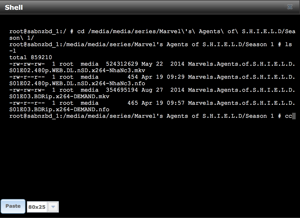Open the 80x25 terminal size dropdown arrow

53,207
